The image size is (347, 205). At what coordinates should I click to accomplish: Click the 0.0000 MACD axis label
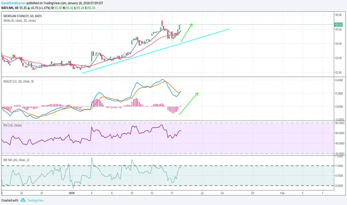point(339,107)
